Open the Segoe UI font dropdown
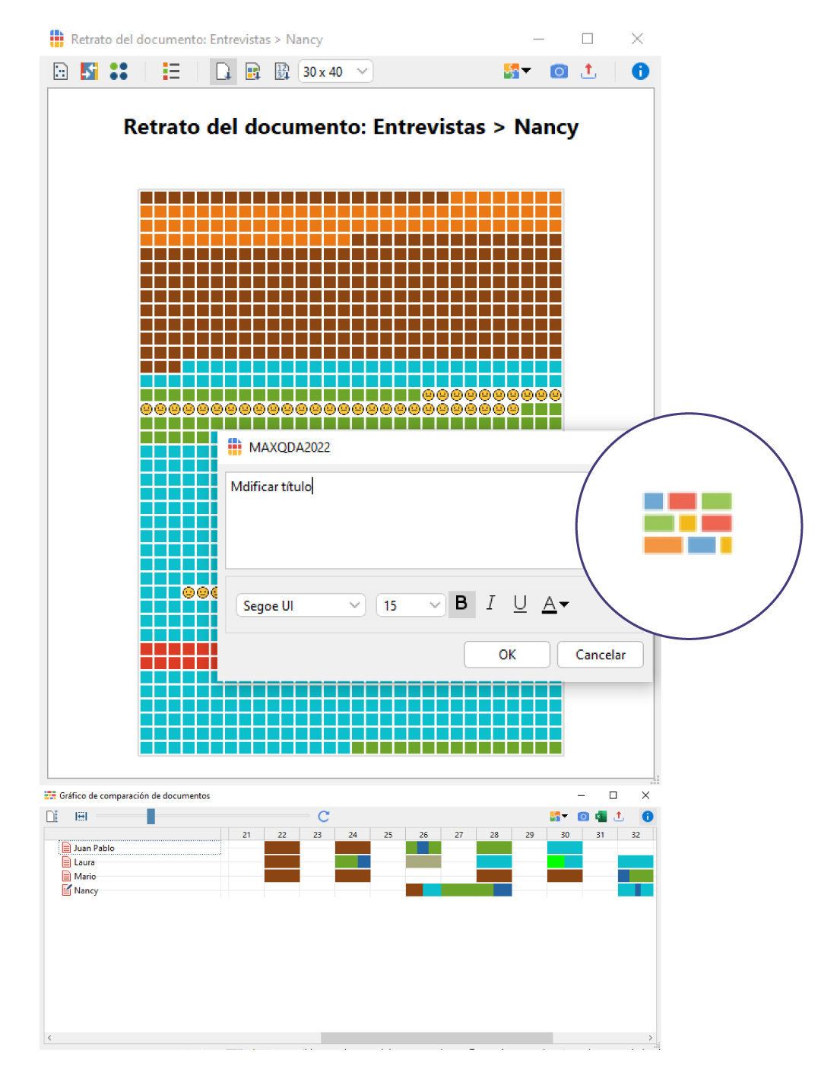821x1082 pixels. (x=300, y=605)
